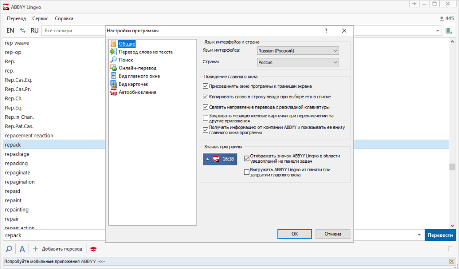Swap translation direction arrows
This screenshot has width=459, height=269.
[x=22, y=30]
